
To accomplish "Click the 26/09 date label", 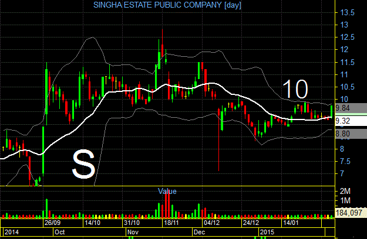I will [x=52, y=223].
